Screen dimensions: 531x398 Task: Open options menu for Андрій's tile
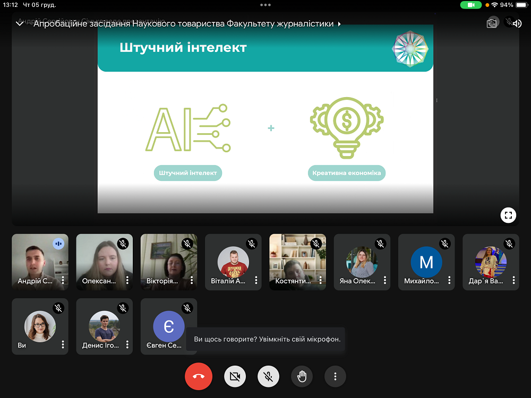tap(63, 280)
